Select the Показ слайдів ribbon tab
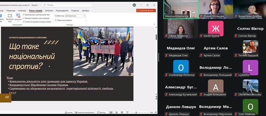 coord(35,11)
